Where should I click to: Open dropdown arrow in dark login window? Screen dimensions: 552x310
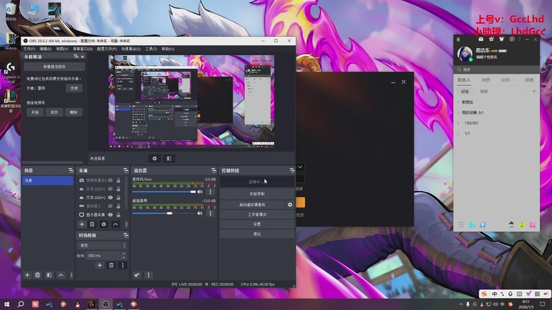point(300,167)
